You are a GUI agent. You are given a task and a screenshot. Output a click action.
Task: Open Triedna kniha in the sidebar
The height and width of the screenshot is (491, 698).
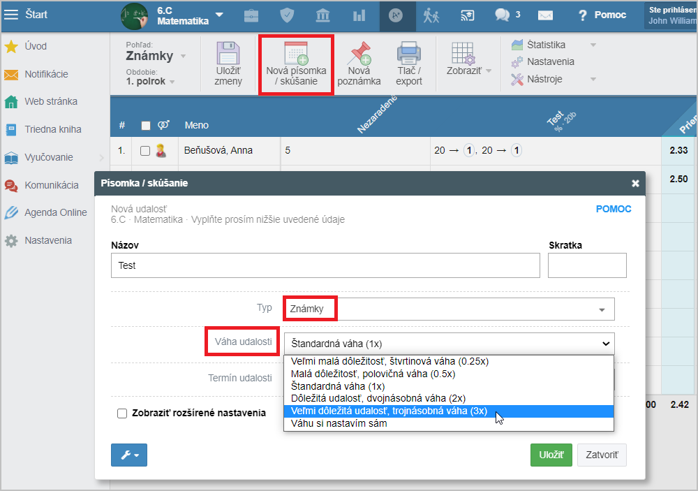pos(52,130)
